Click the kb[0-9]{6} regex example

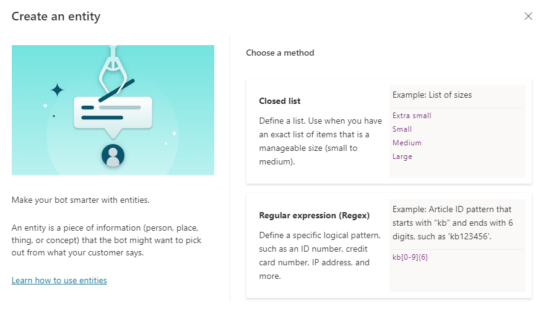click(x=410, y=257)
